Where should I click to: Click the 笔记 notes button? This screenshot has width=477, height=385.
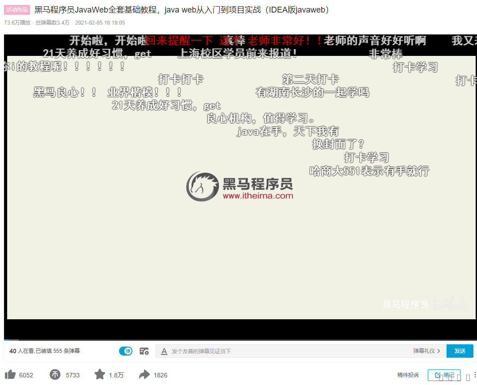point(444,375)
